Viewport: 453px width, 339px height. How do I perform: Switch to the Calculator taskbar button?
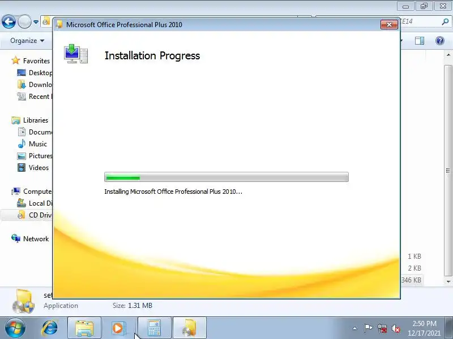tap(155, 328)
